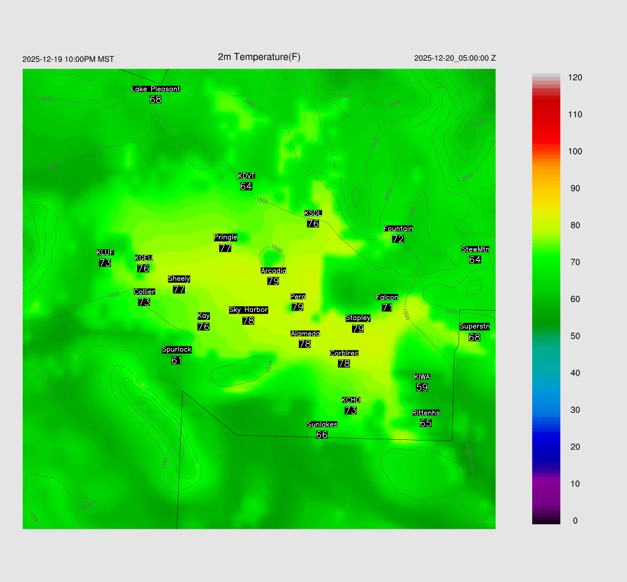Click the KLUF station label
Image resolution: width=627 pixels, height=582 pixels.
pyautogui.click(x=105, y=252)
